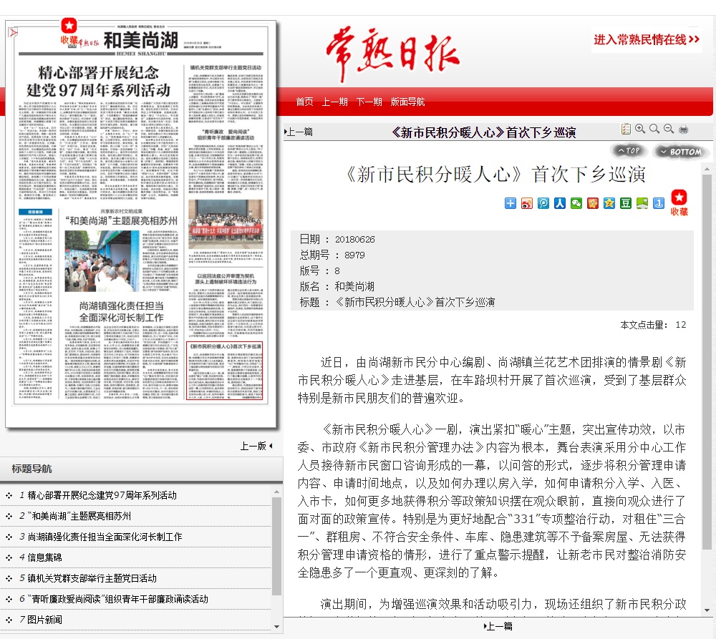The image size is (716, 639).
Task: Click the exhibition crowd photo on page preview
Action: (x=102, y=261)
